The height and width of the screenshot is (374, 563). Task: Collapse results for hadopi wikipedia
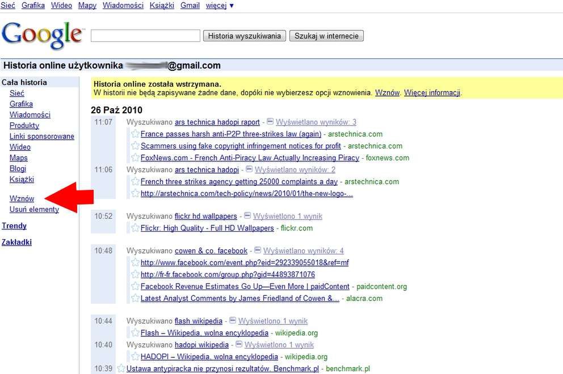tap(239, 345)
